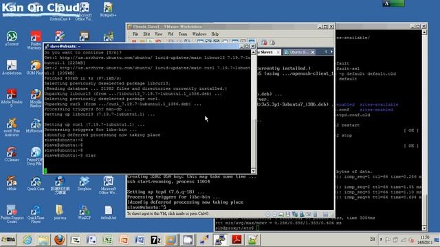Click the slave@ubuntu PuTTY scrollbar up arrow
Image resolution: width=440 pixels, height=247 pixels.
253,52
